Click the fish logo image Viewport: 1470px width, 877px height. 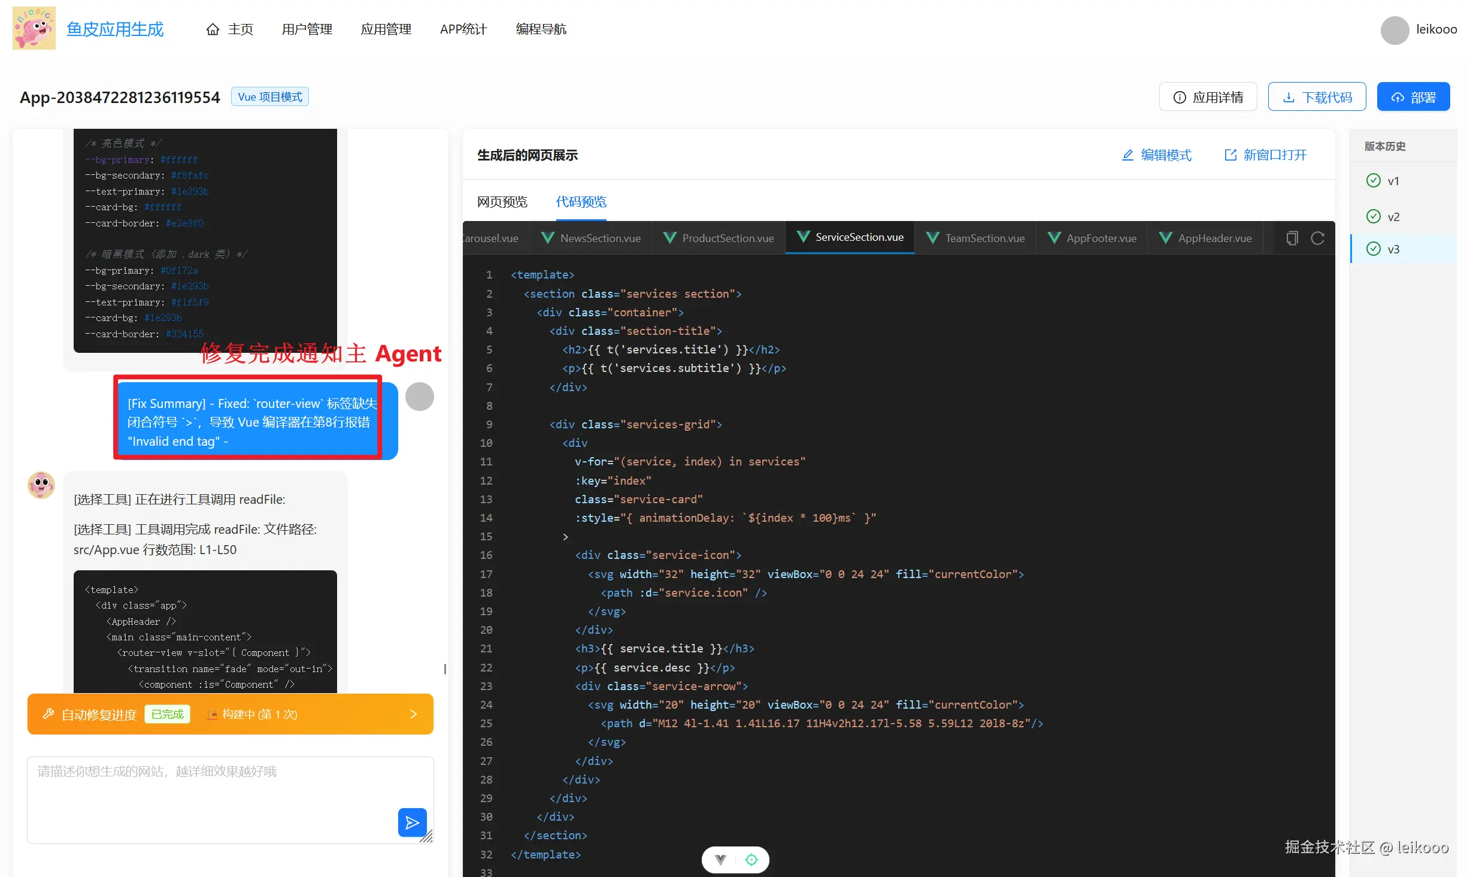tap(34, 28)
